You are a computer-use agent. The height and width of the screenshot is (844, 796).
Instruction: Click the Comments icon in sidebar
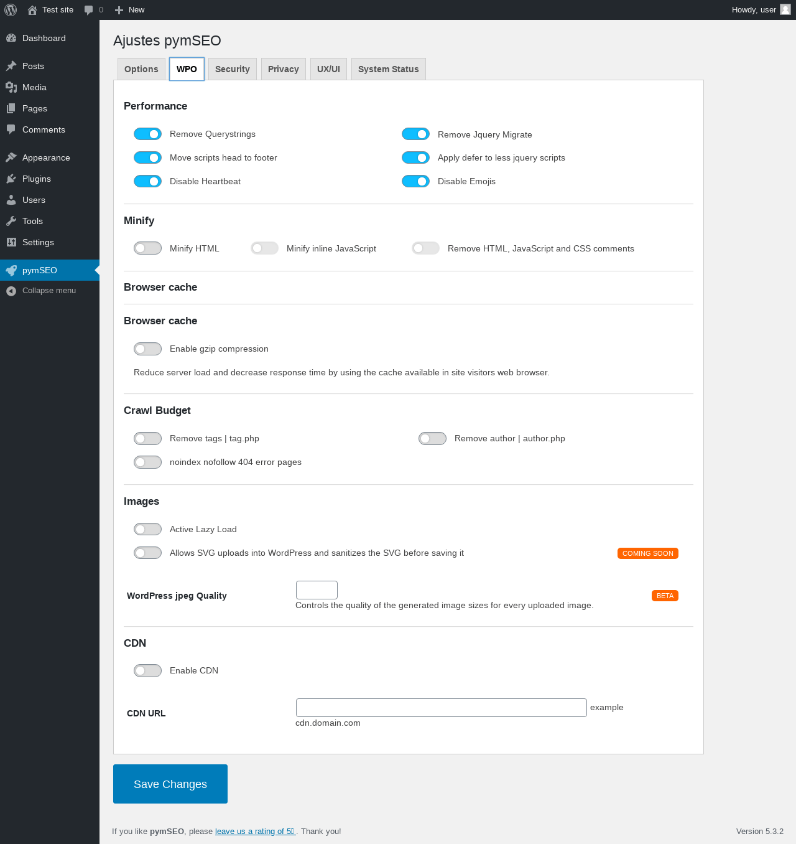[x=11, y=129]
